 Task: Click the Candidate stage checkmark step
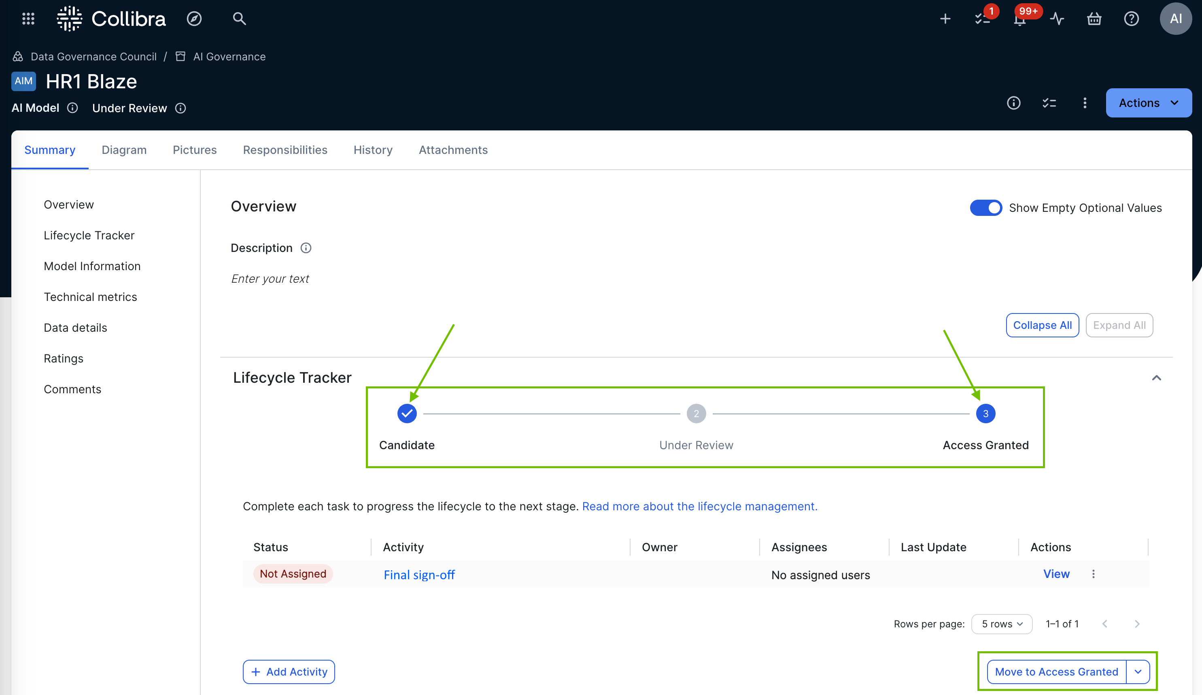point(407,414)
